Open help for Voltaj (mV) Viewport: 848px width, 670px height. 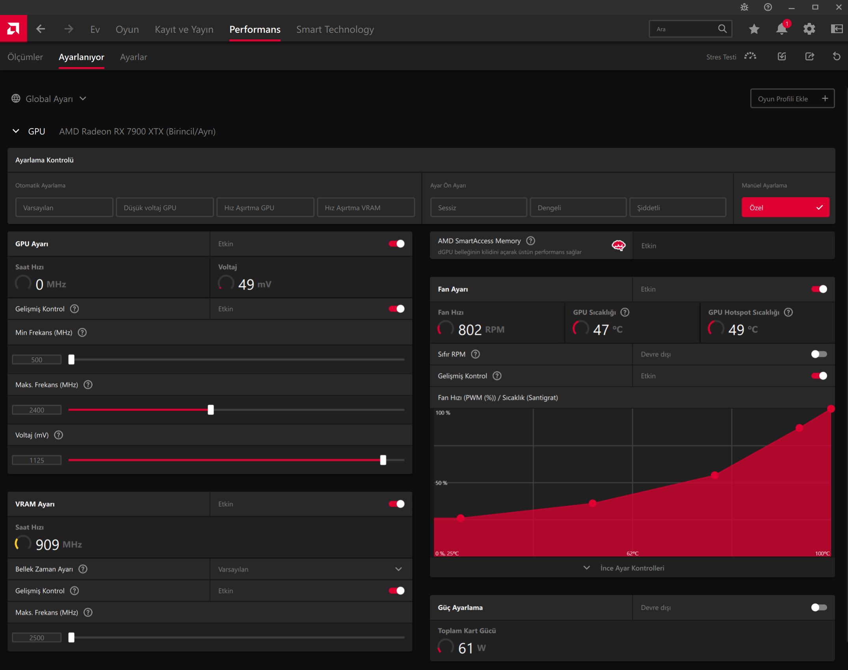click(x=58, y=435)
